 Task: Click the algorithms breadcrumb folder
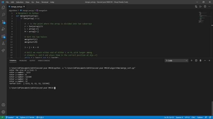pos(13,11)
